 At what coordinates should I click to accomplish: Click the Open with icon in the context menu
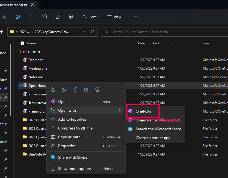(x=53, y=110)
